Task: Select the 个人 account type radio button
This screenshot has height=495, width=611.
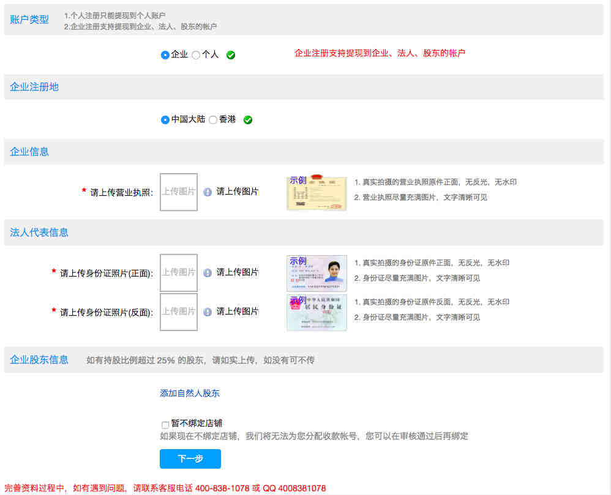Action: (x=196, y=55)
